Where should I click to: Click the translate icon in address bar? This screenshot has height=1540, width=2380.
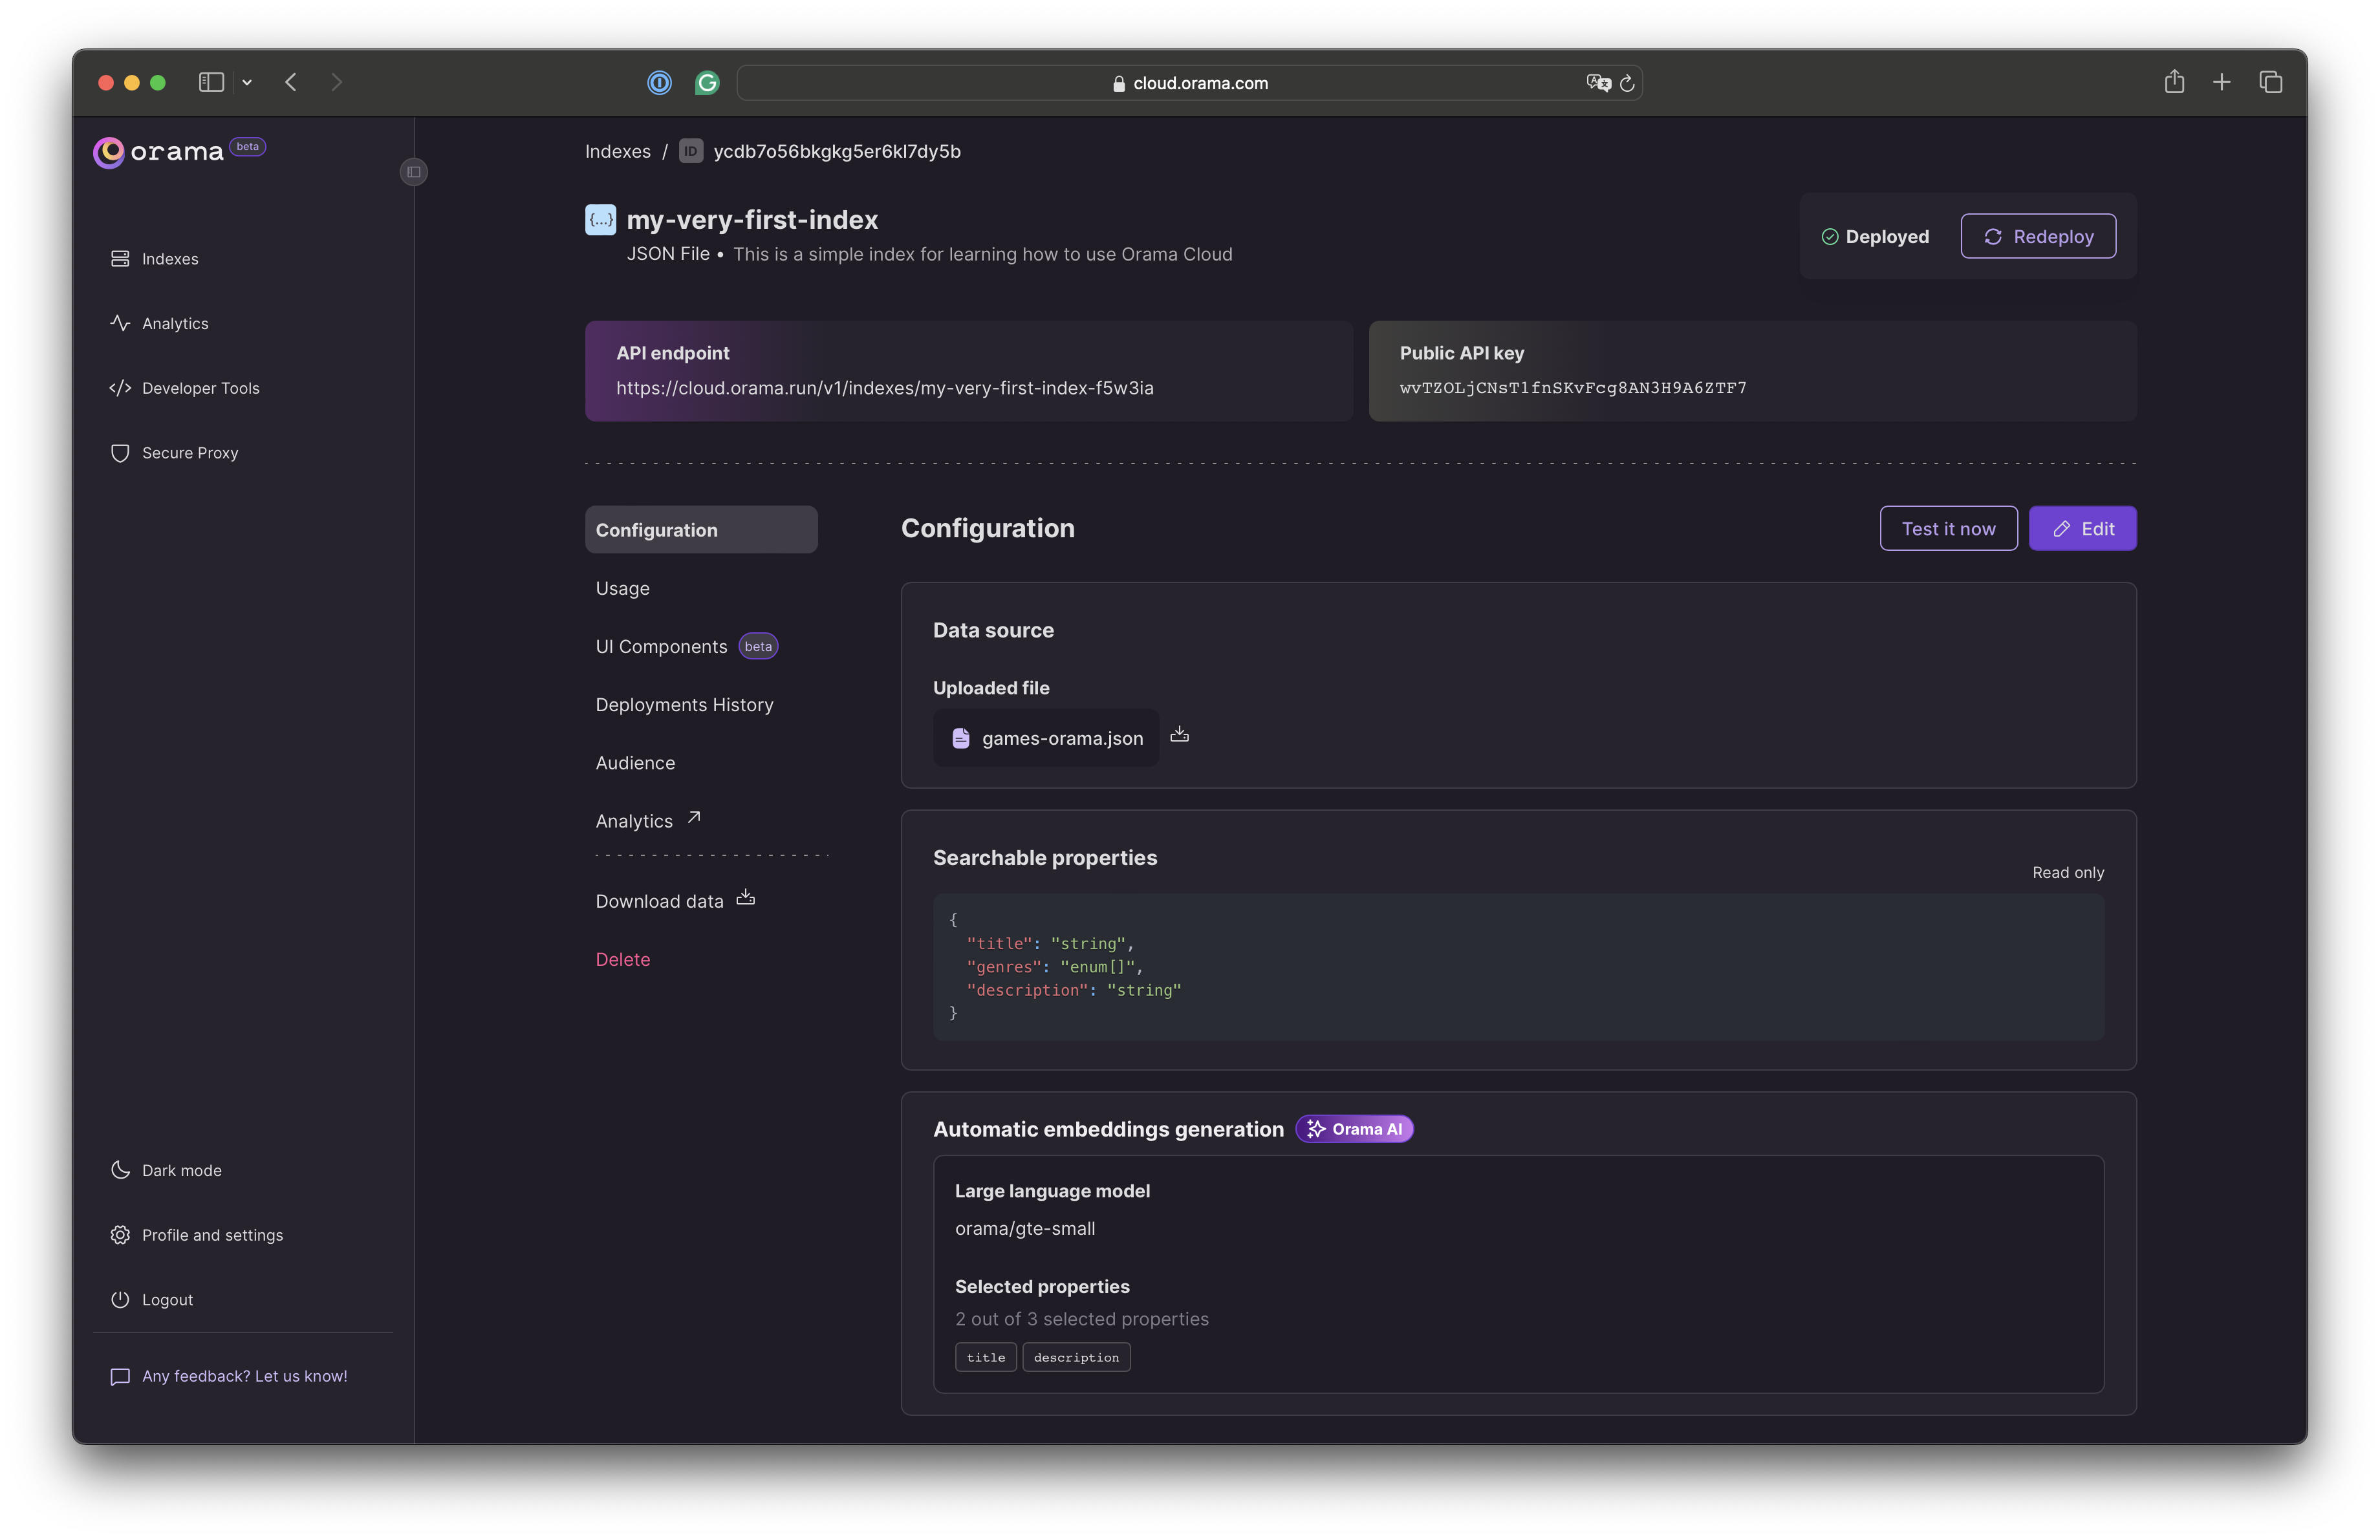(x=1598, y=83)
